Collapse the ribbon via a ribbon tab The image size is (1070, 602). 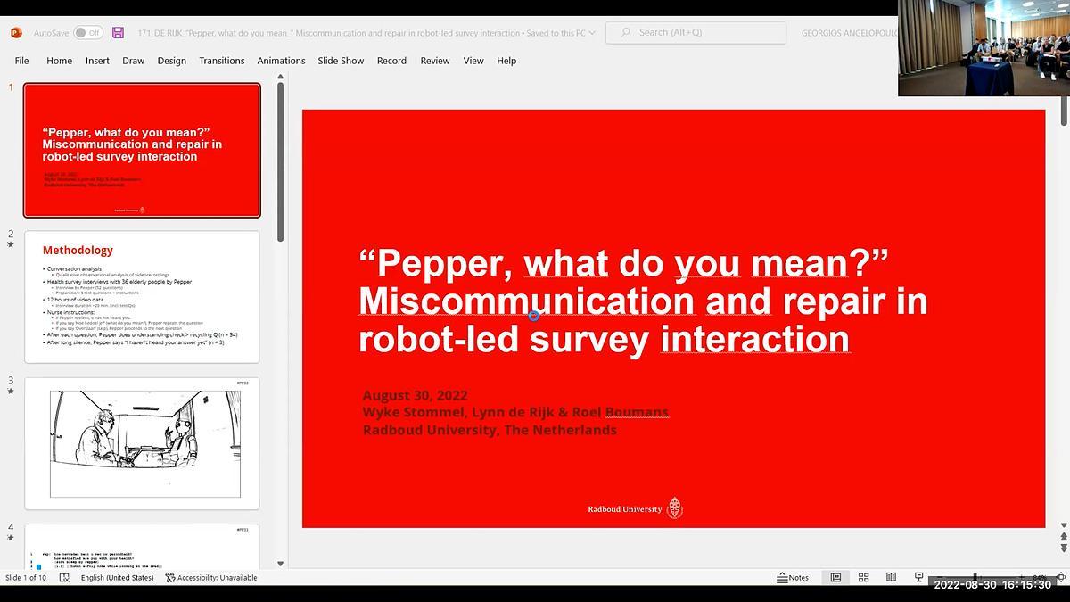tap(59, 61)
